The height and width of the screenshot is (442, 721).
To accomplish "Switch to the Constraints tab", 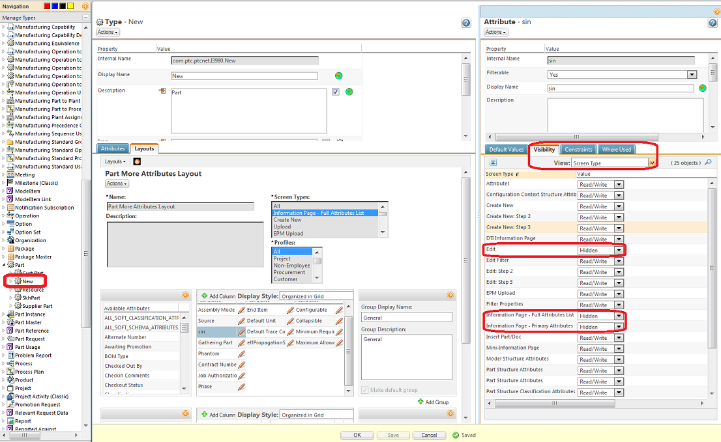I will pyautogui.click(x=578, y=150).
